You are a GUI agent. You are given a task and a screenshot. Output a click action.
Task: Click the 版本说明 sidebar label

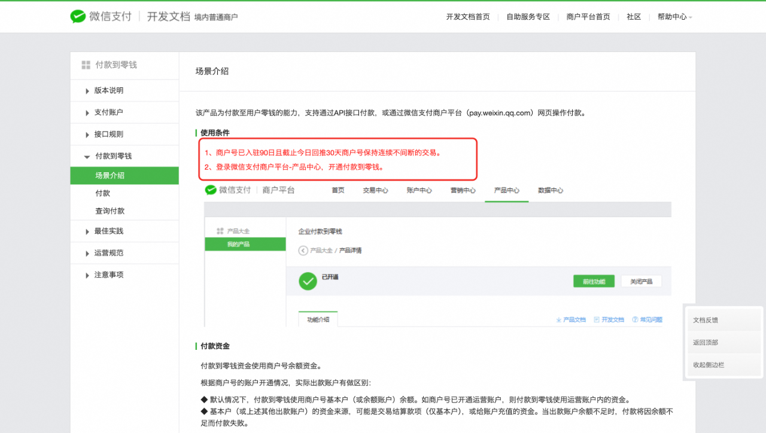(x=109, y=90)
